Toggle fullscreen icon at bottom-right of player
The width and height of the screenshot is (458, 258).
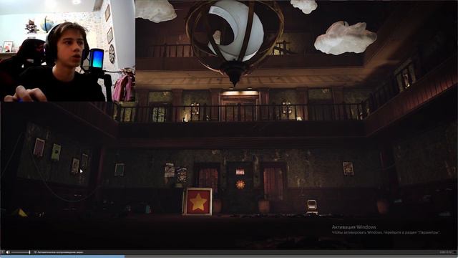pyautogui.click(x=454, y=252)
